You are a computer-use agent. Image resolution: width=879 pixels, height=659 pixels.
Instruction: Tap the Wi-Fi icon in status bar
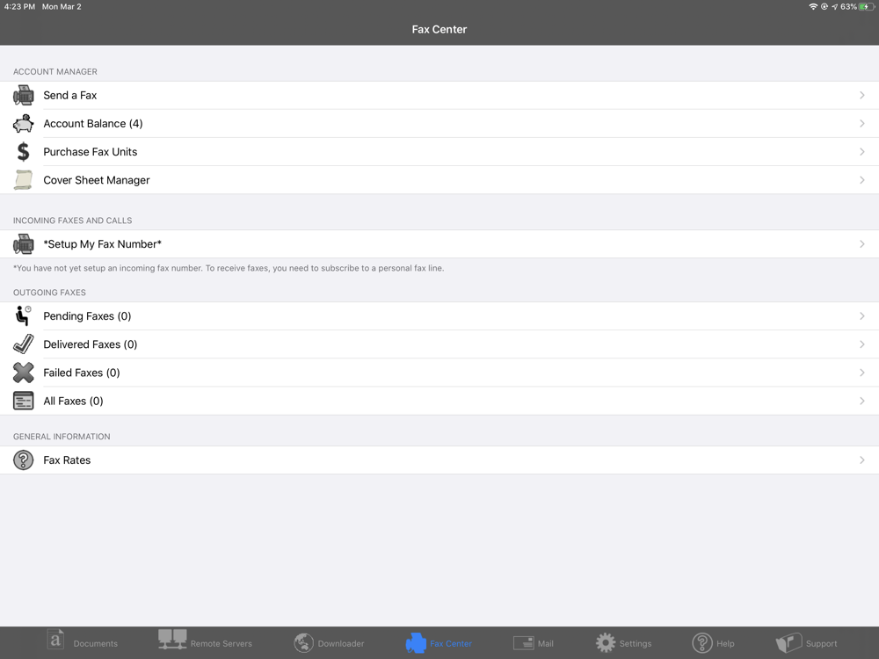pos(813,7)
